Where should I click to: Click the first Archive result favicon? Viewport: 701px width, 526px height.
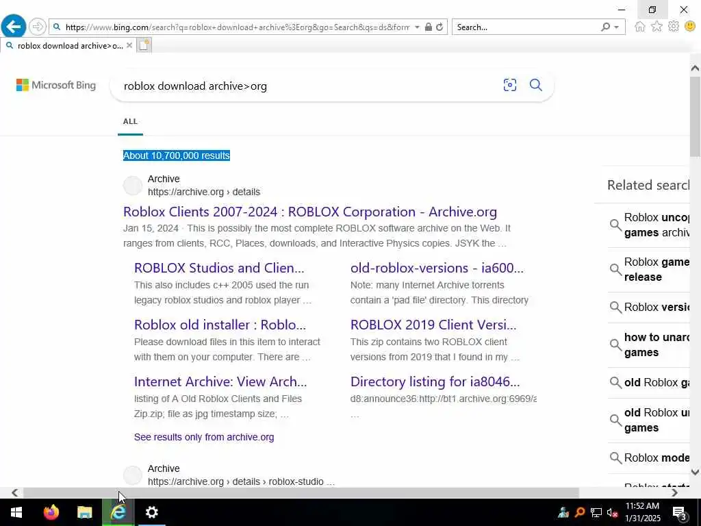tap(132, 186)
